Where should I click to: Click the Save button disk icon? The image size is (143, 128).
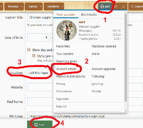pos(36,124)
